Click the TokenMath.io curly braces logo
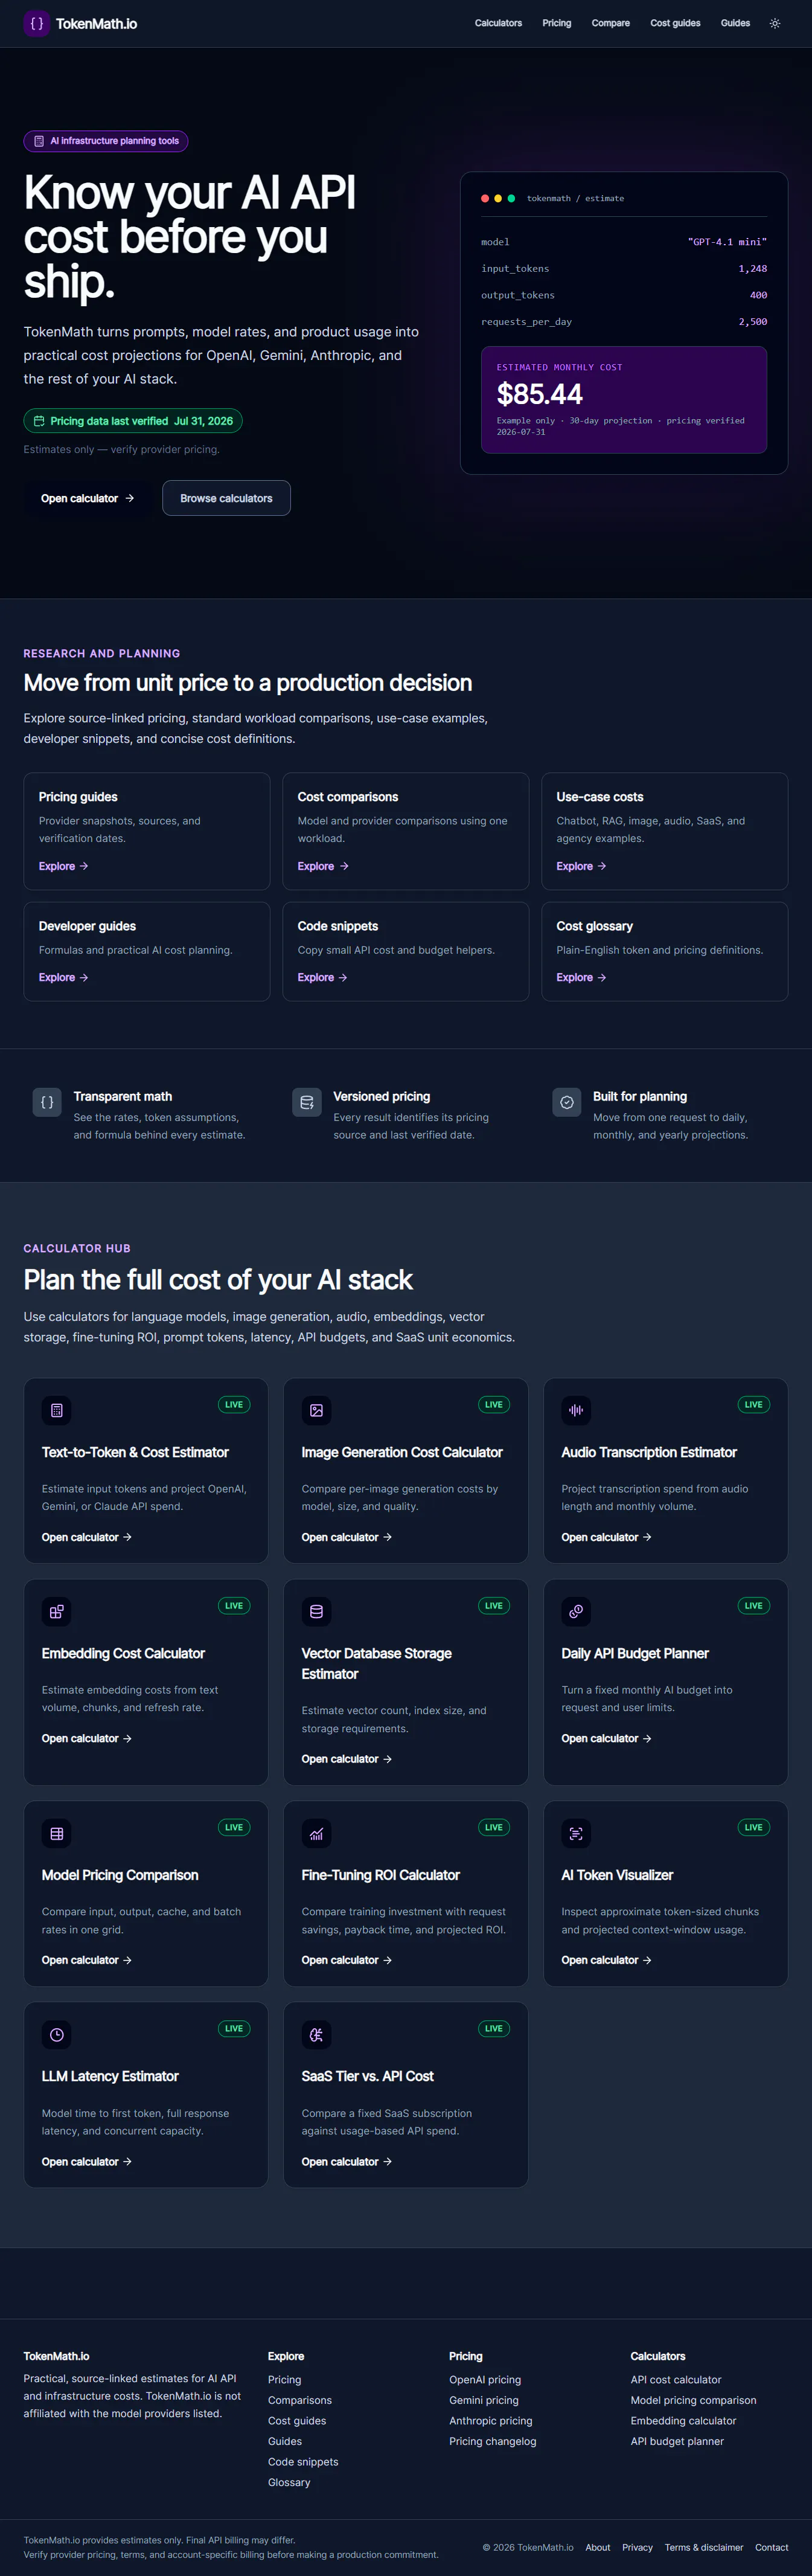This screenshot has width=812, height=2576. [36, 23]
